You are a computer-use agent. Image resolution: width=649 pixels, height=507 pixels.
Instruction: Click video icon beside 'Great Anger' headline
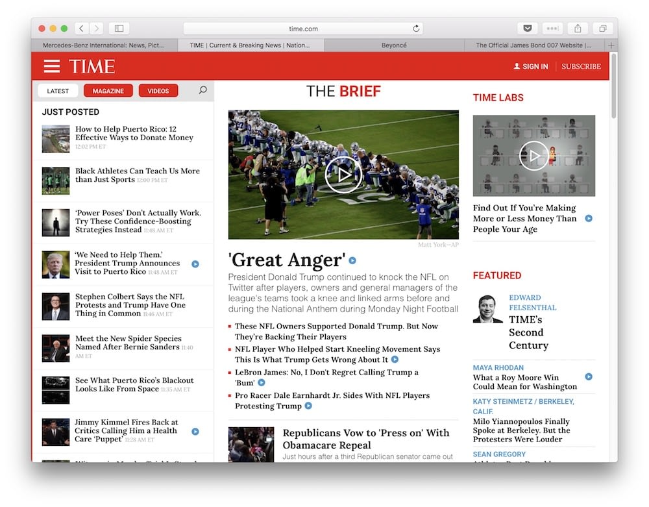click(x=352, y=260)
